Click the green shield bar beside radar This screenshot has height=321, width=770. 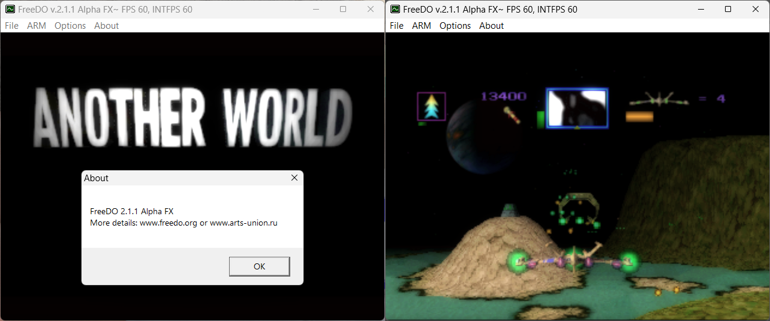click(541, 119)
